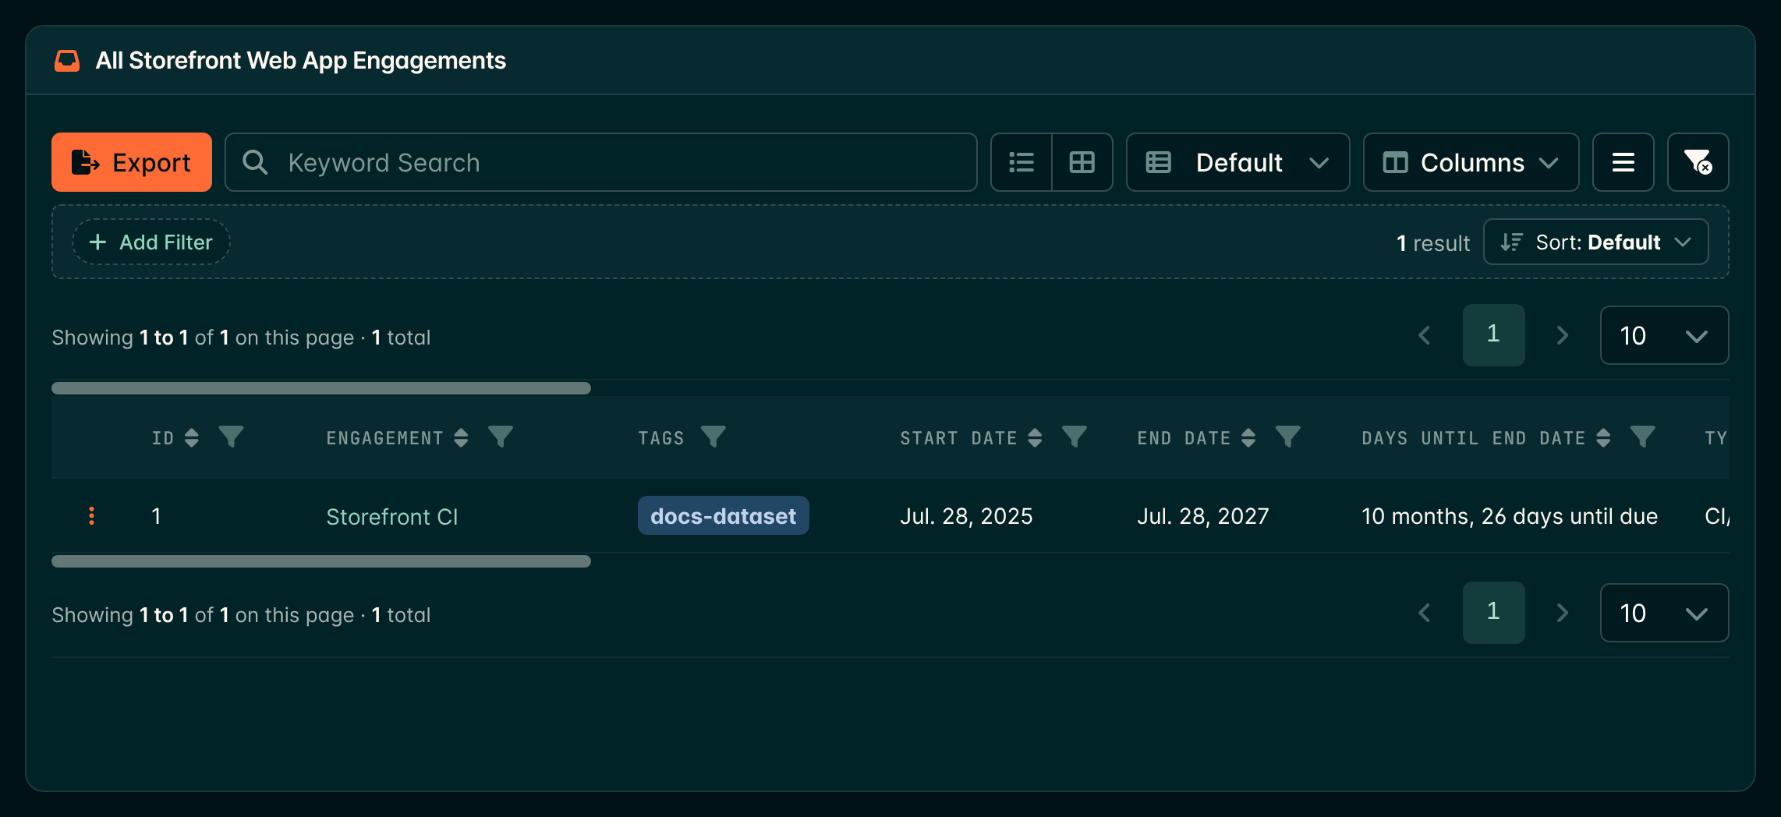The height and width of the screenshot is (817, 1781).
Task: Filter the Tags column
Action: tap(713, 437)
